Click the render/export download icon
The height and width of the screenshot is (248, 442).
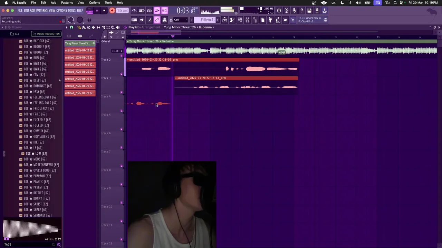325,11
